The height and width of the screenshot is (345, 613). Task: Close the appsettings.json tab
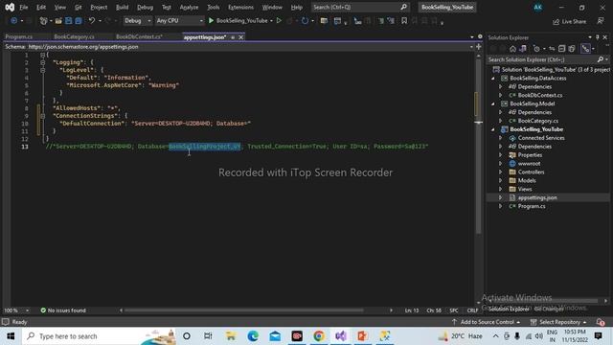tap(240, 37)
